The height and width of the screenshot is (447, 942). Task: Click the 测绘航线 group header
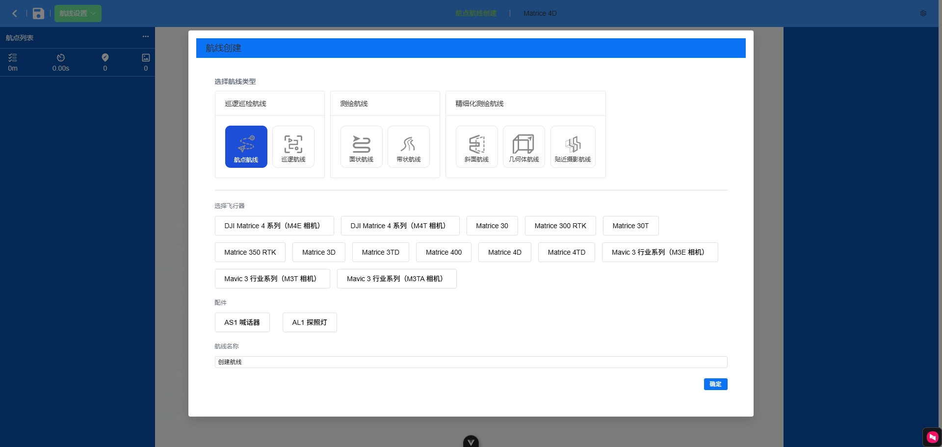(x=354, y=104)
